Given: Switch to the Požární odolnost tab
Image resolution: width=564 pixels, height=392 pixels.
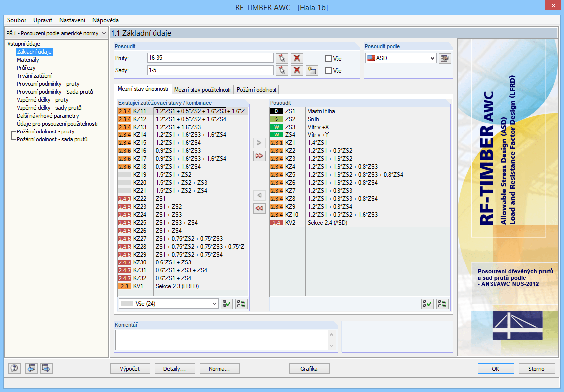Looking at the screenshot, I should (256, 89).
